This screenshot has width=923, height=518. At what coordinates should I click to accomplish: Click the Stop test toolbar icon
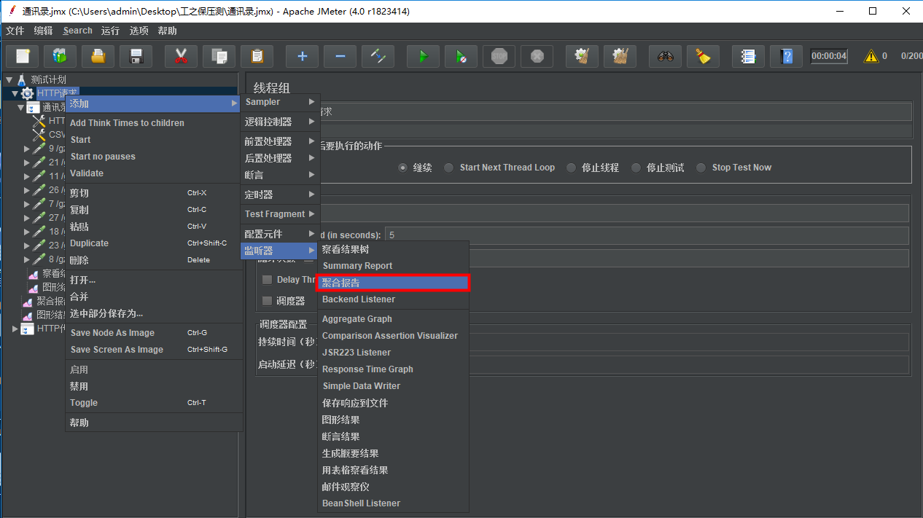click(499, 56)
